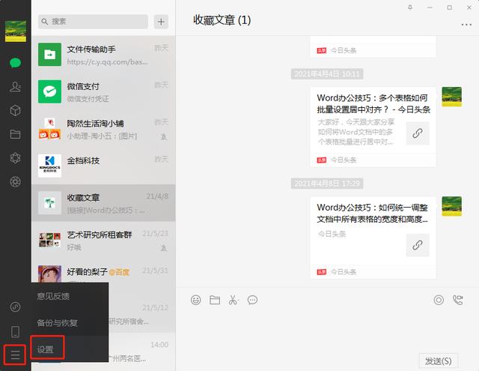The width and height of the screenshot is (479, 371).
Task: Click the phone icon in the sidebar
Action: [x=15, y=331]
